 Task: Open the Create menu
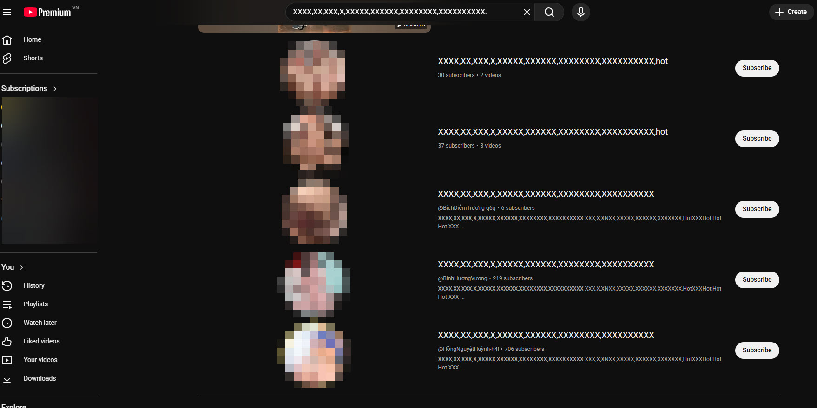(791, 12)
